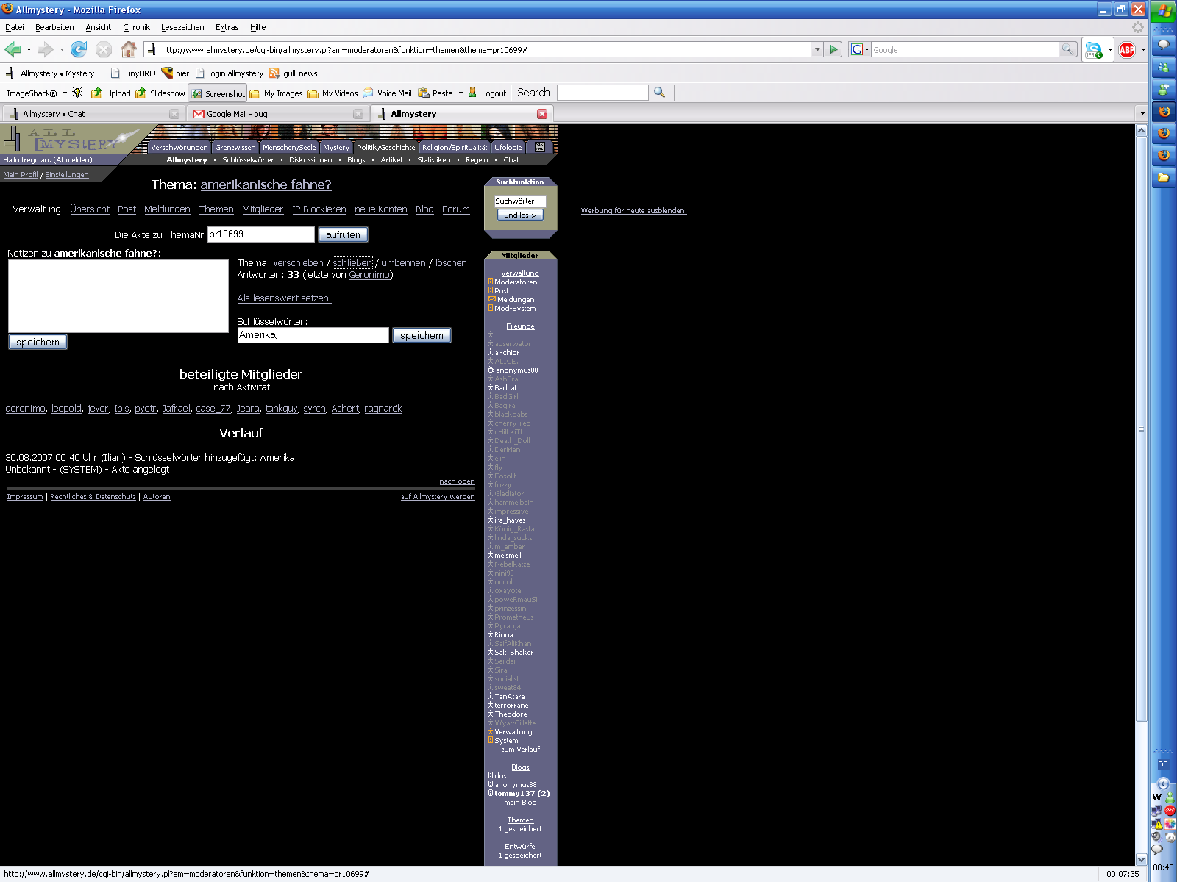
Task: Open the gulli news feed bookmark
Action: pyautogui.click(x=294, y=73)
